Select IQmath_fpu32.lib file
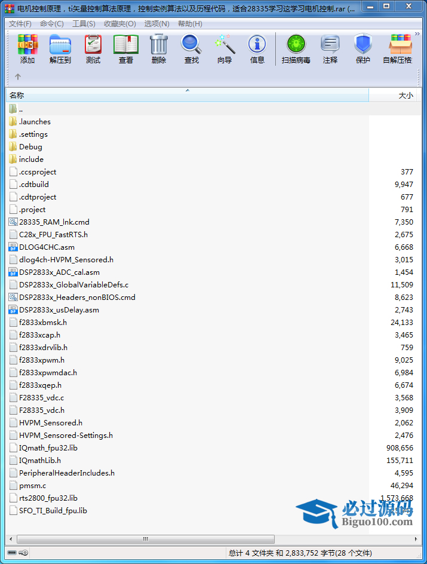 44,448
